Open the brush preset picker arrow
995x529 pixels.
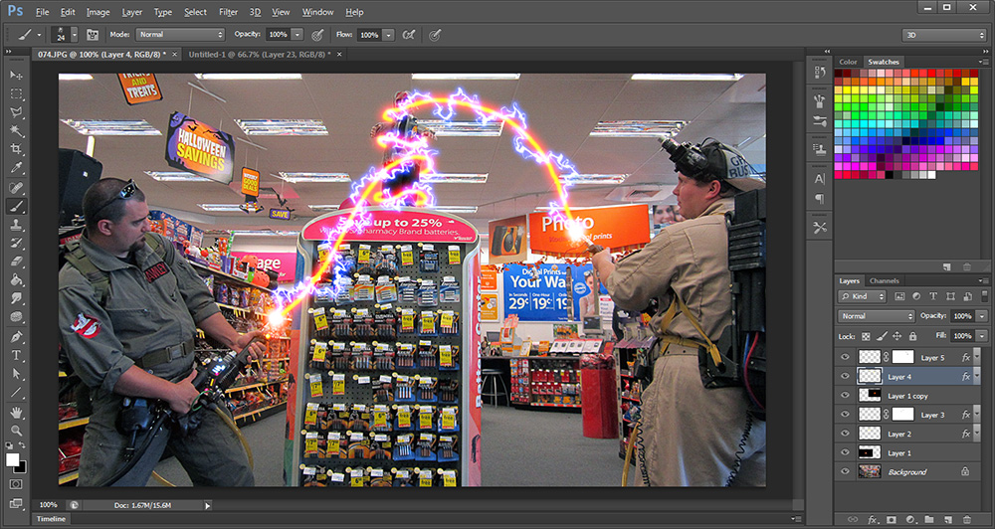(75, 34)
